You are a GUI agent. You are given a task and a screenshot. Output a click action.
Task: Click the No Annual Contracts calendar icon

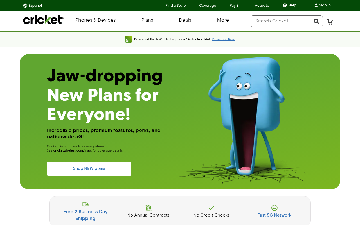point(148,208)
